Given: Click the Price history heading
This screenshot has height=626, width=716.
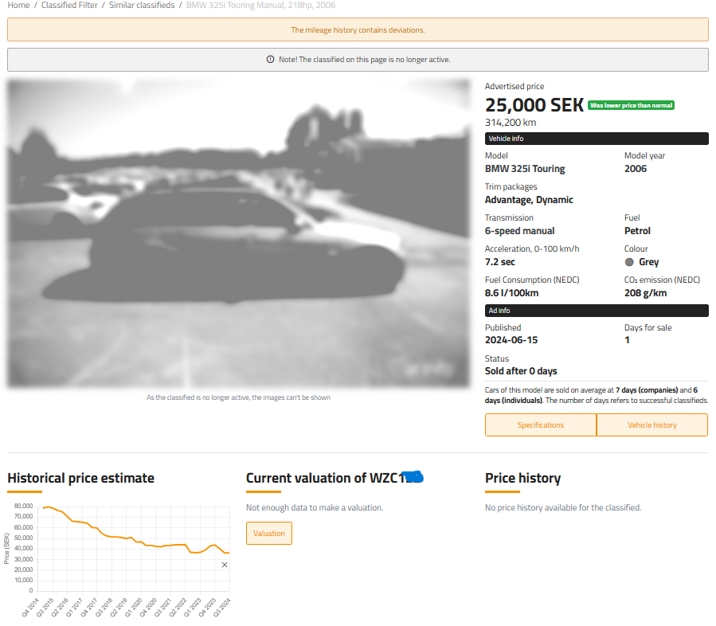Looking at the screenshot, I should point(522,478).
